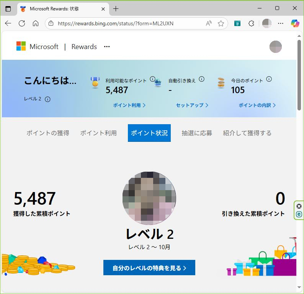Image resolution: width=304 pixels, height=294 pixels.
Task: Open the browser profile avatar
Action: pyautogui.click(x=267, y=23)
